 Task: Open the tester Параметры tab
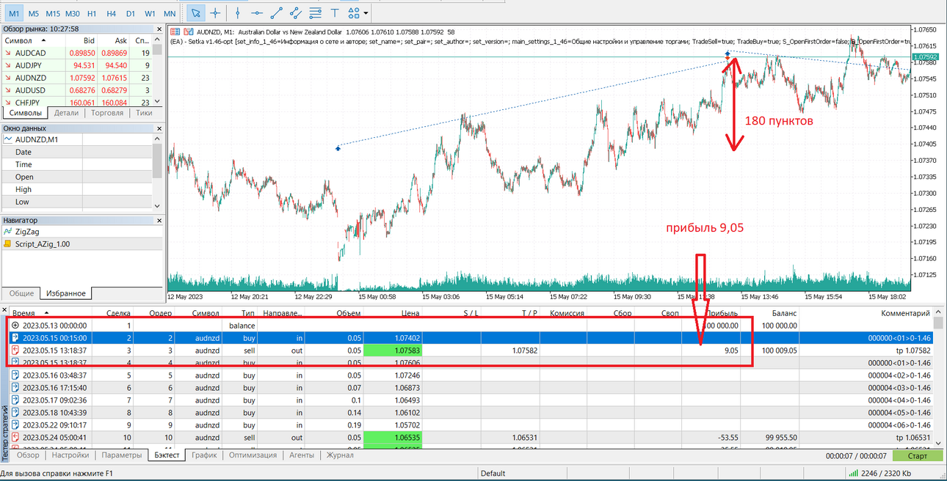point(121,455)
